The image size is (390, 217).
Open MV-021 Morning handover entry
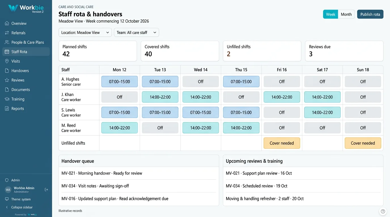[139, 173]
